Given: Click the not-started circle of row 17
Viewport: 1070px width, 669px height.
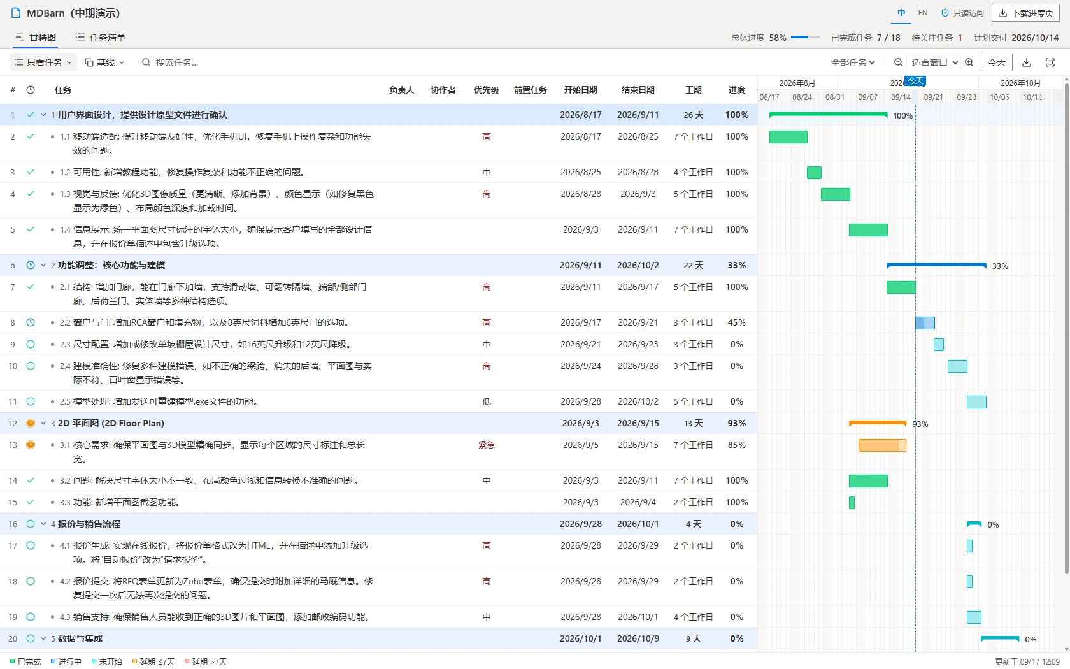Looking at the screenshot, I should (31, 545).
